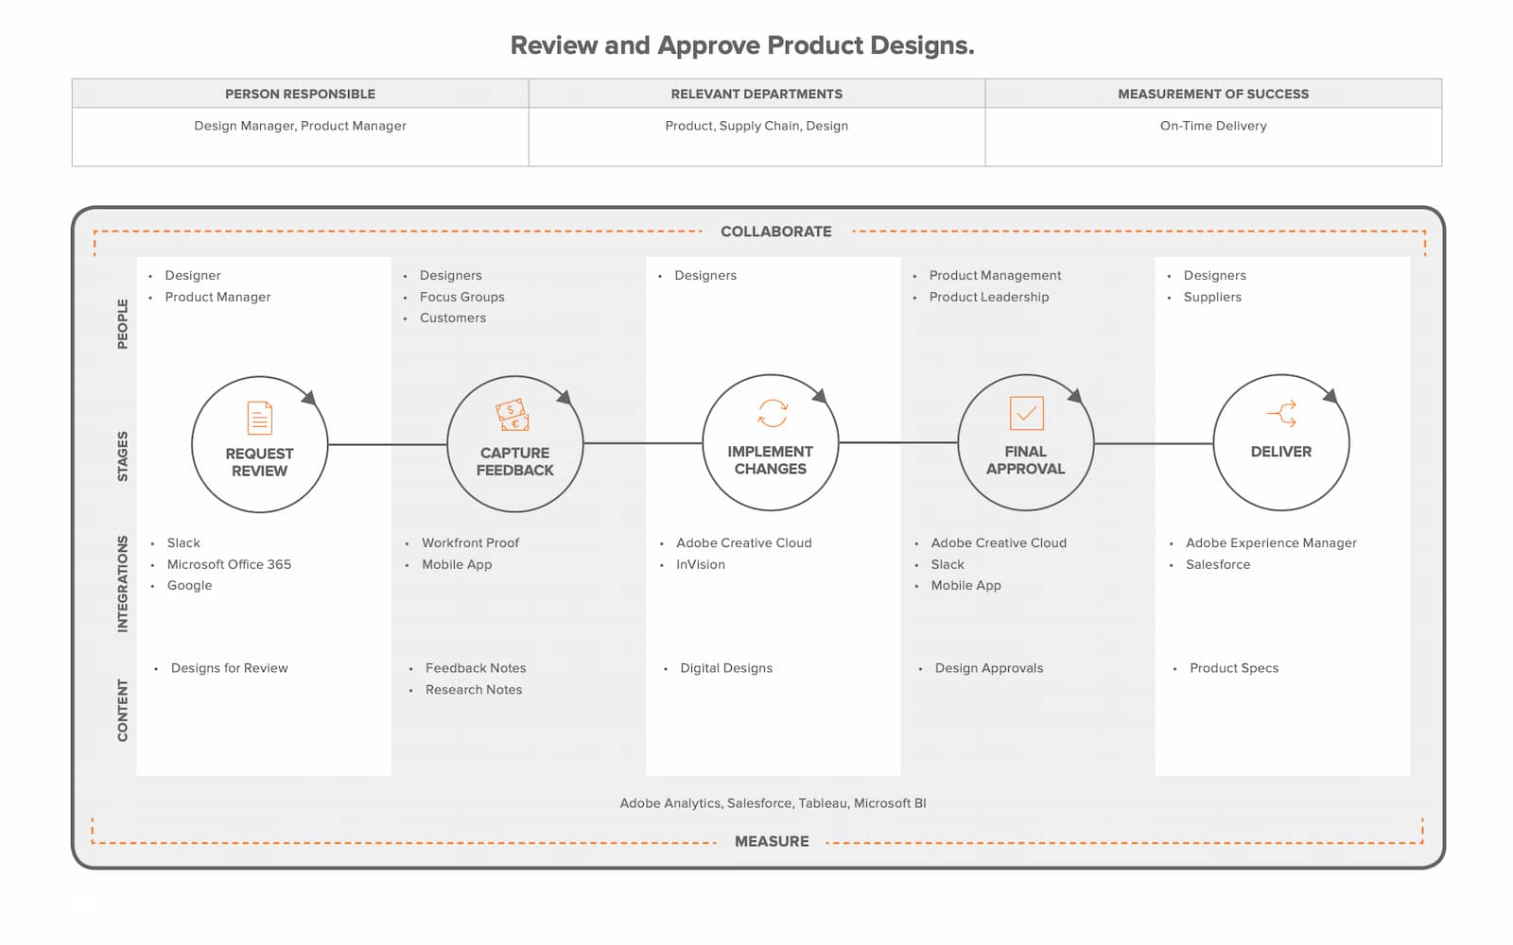Screen dimensions: 1513x945
Task: Click the COLLABORATE heading
Action: tap(776, 232)
